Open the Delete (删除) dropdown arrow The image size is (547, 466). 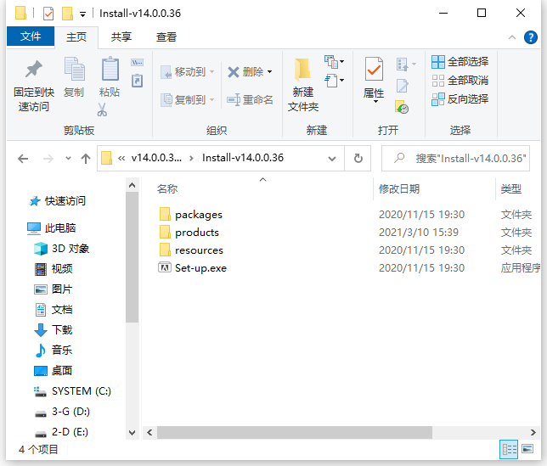tap(269, 72)
